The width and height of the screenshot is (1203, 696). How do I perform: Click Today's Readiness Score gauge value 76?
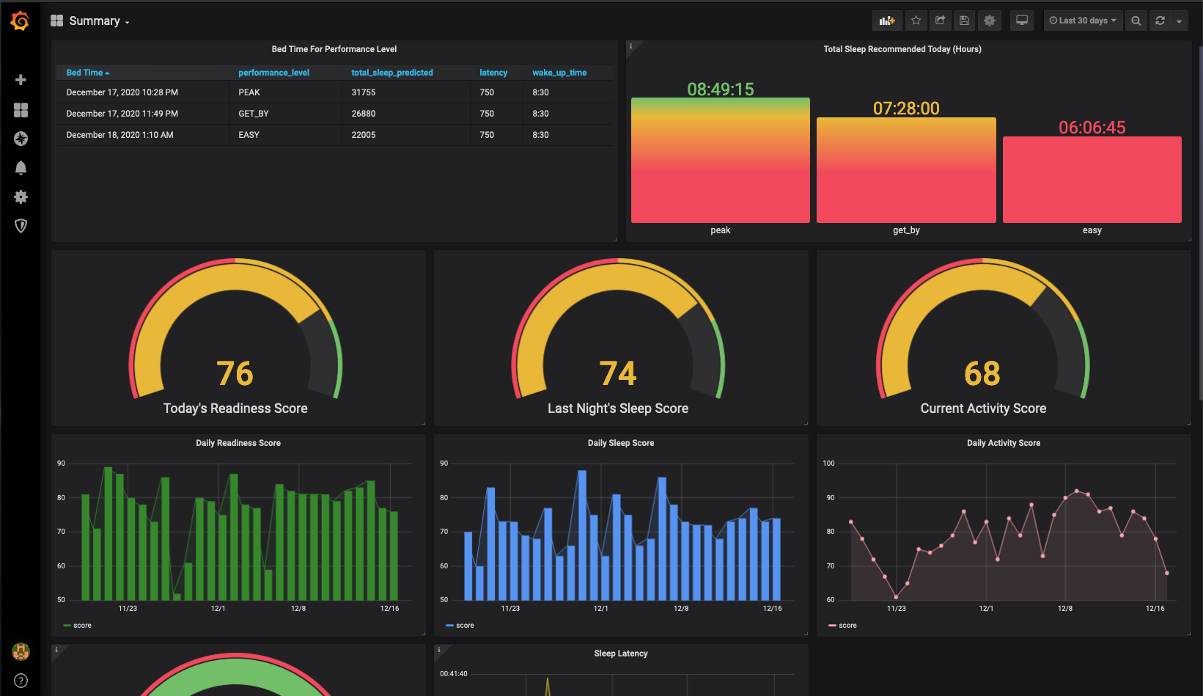pyautogui.click(x=235, y=374)
